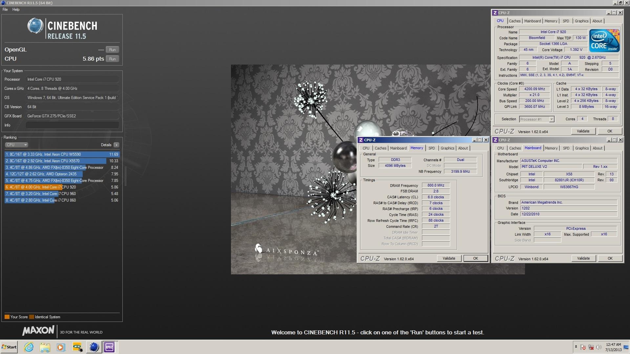Open the volume speaker tray icon

pyautogui.click(x=599, y=347)
